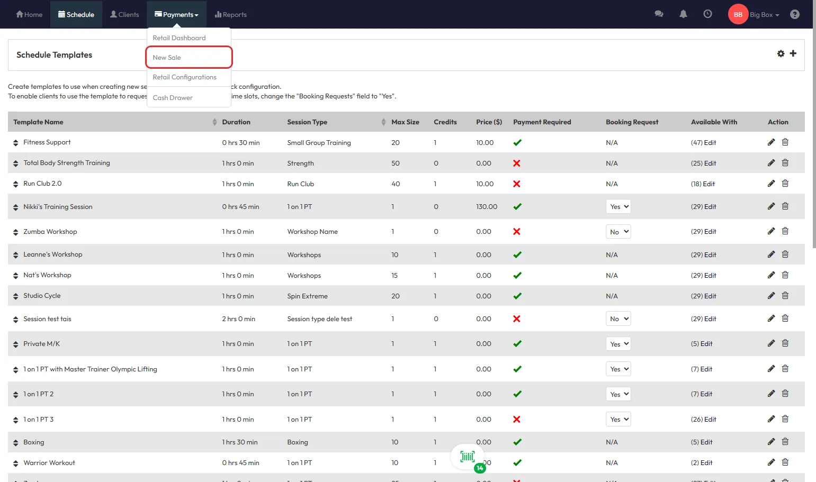Delete the Run Club 2.0 template
Screen dimensions: 816x482
[785, 184]
